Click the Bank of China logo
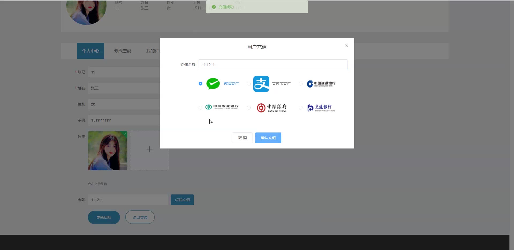The width and height of the screenshot is (514, 250). point(272,108)
